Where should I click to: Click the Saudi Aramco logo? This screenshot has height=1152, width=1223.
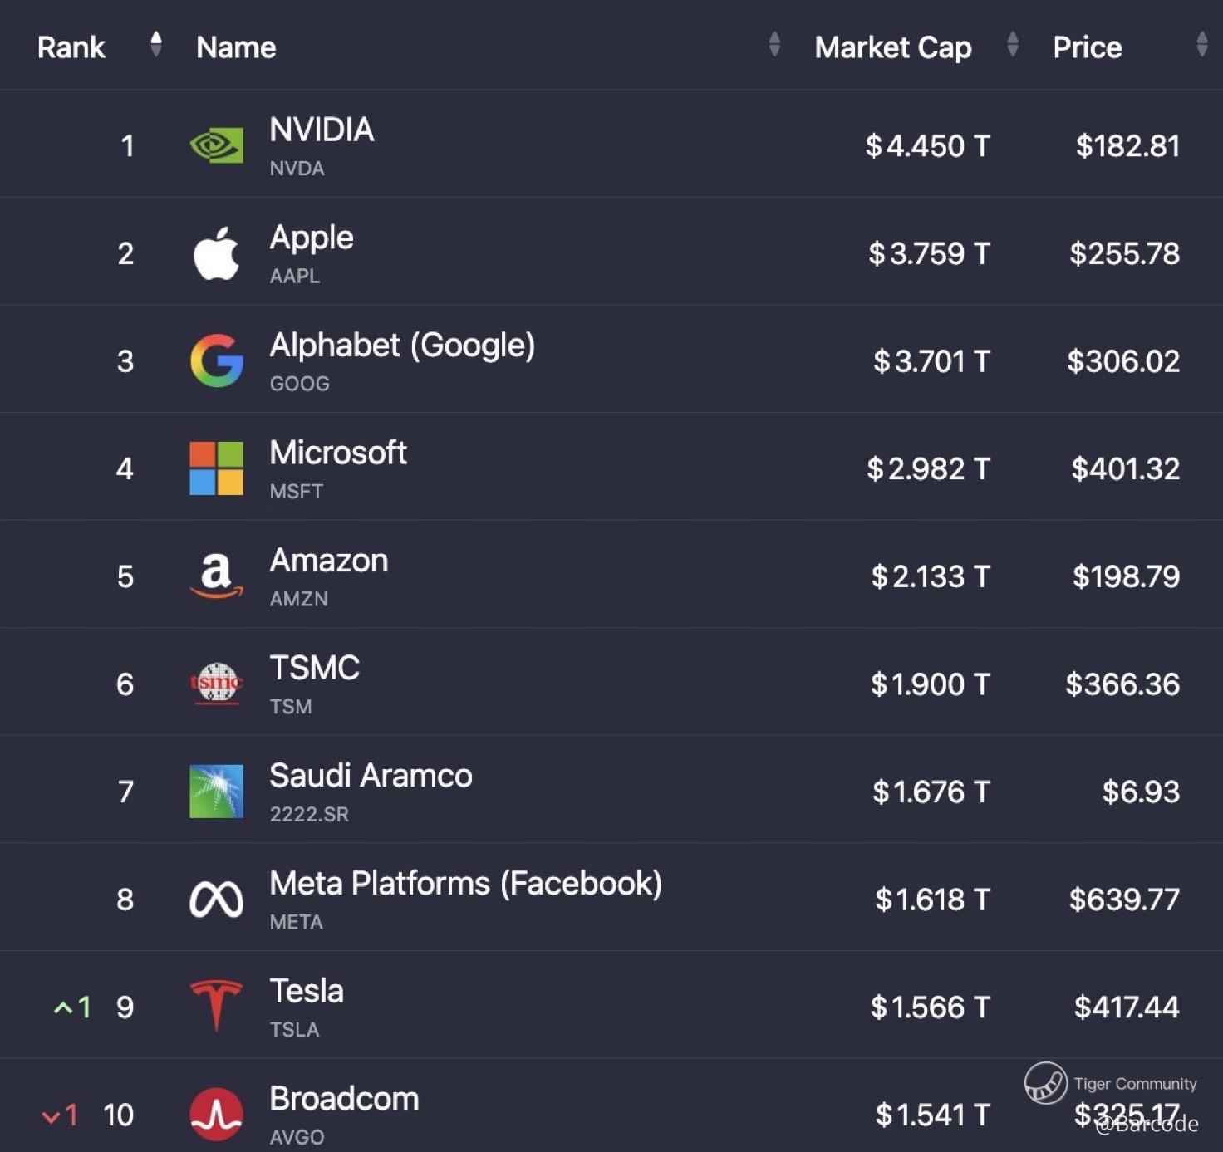point(216,792)
